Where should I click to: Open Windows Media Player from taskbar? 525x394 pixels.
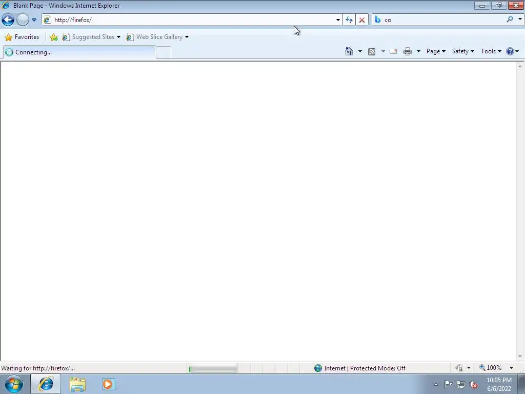click(x=108, y=384)
